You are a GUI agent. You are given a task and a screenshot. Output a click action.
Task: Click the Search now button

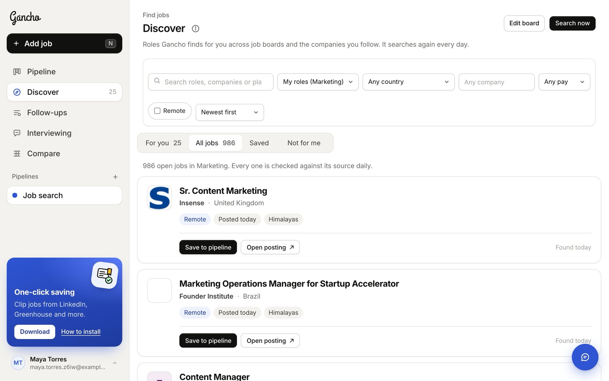coord(572,23)
